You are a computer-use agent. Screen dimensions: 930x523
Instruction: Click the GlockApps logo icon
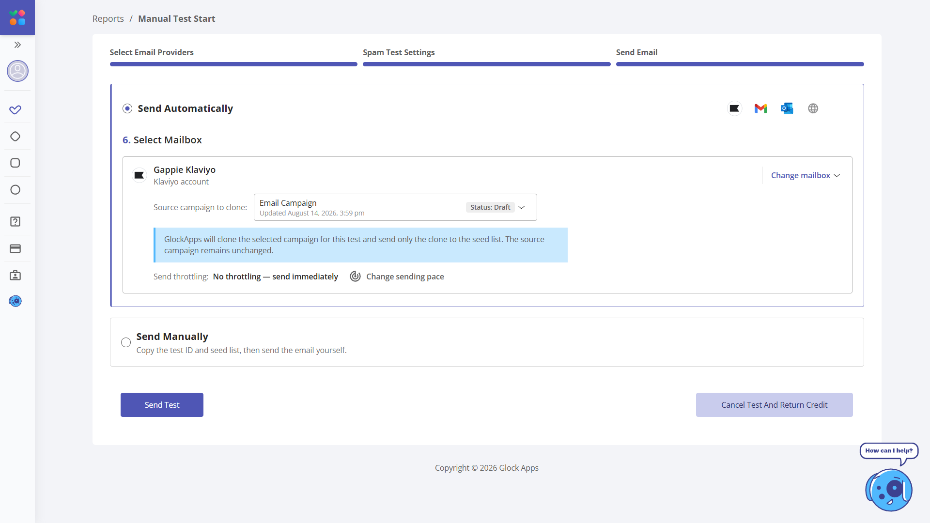pos(17,17)
